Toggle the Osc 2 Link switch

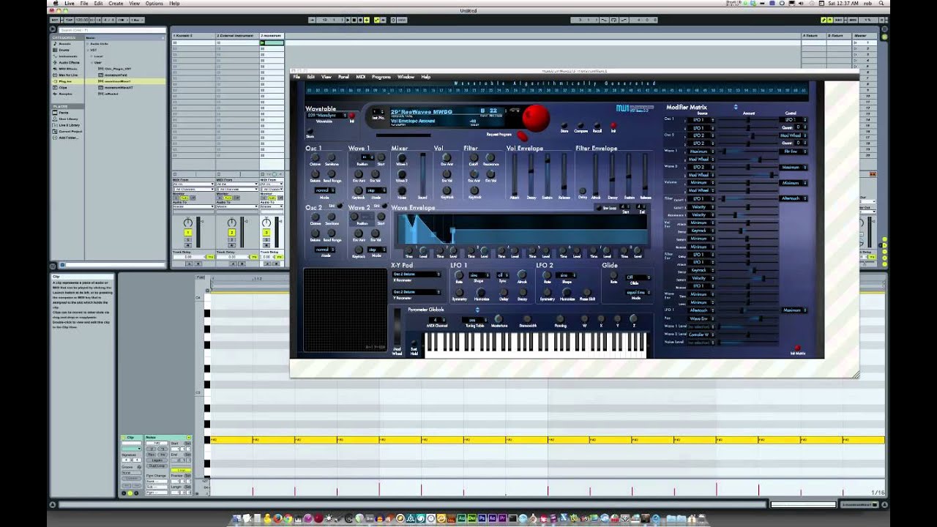[340, 206]
